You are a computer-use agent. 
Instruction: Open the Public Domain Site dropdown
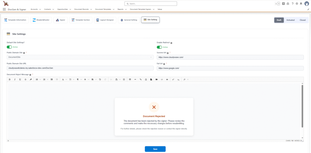coord(80,57)
